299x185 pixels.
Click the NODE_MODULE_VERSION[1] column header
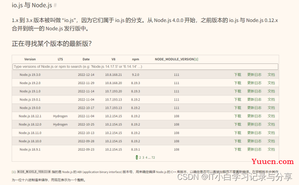(x=176, y=59)
